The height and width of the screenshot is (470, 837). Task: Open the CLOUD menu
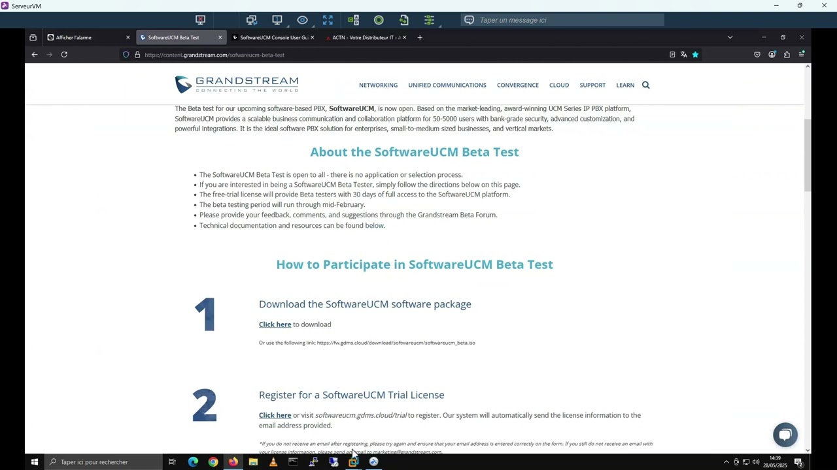(559, 85)
